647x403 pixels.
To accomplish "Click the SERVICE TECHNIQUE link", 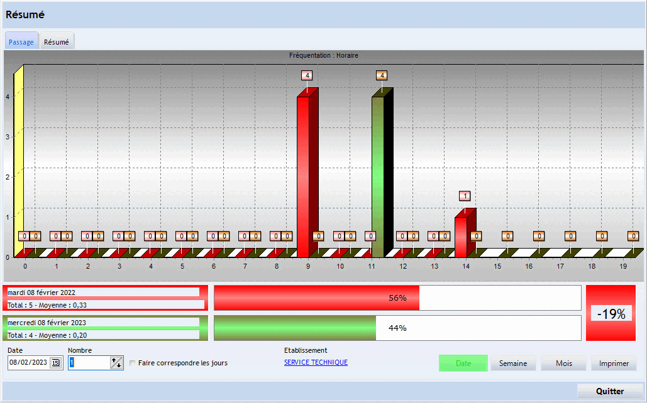I will (x=316, y=362).
